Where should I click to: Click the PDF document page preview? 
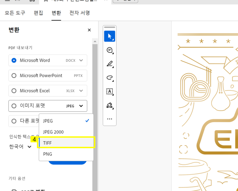pyautogui.click(x=205, y=106)
